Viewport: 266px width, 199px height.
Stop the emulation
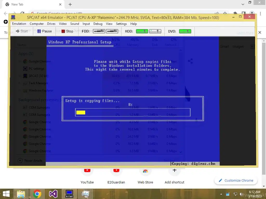point(67,31)
